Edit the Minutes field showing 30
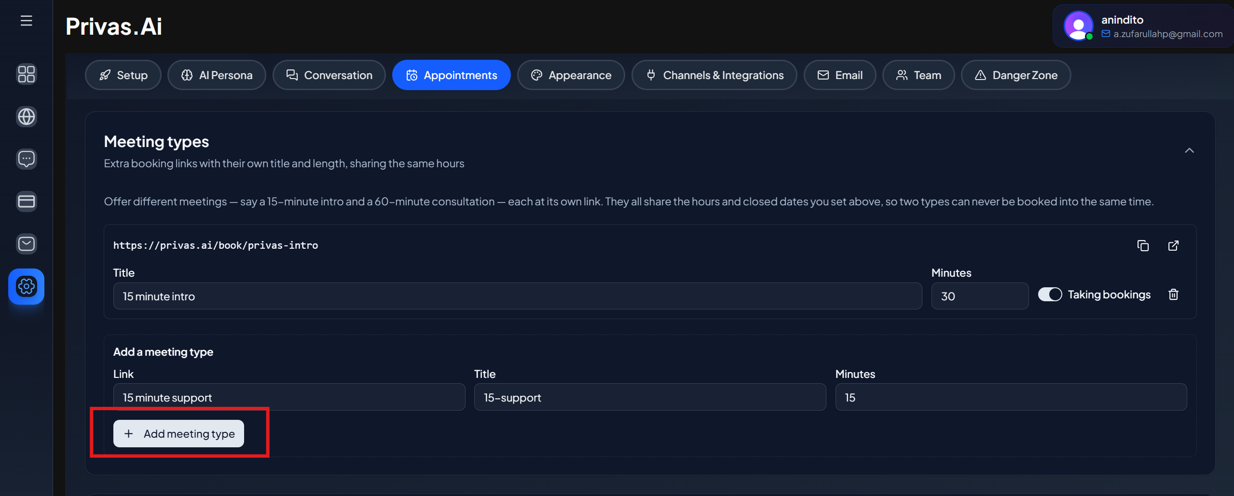This screenshot has width=1234, height=496. point(979,296)
